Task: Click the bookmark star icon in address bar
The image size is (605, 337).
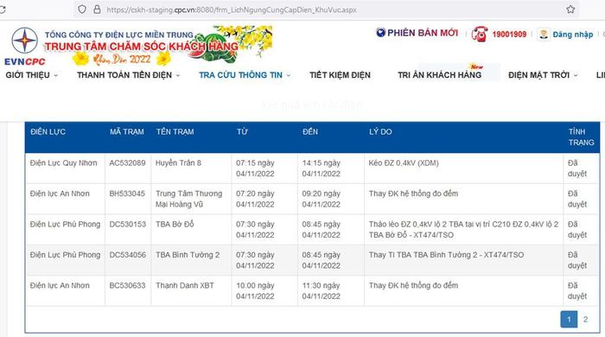Action: 570,10
